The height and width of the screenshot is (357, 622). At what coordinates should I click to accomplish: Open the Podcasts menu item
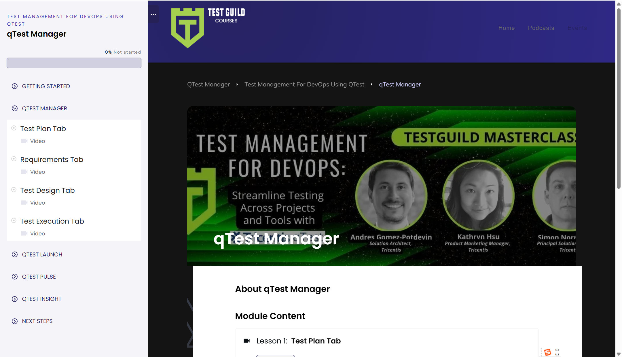[x=541, y=28]
